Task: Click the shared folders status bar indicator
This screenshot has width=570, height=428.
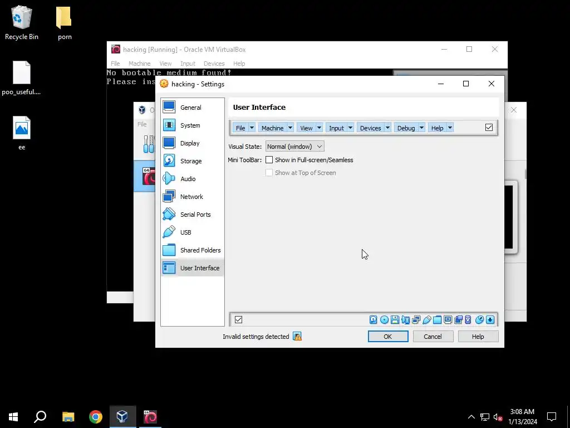Action: click(438, 319)
